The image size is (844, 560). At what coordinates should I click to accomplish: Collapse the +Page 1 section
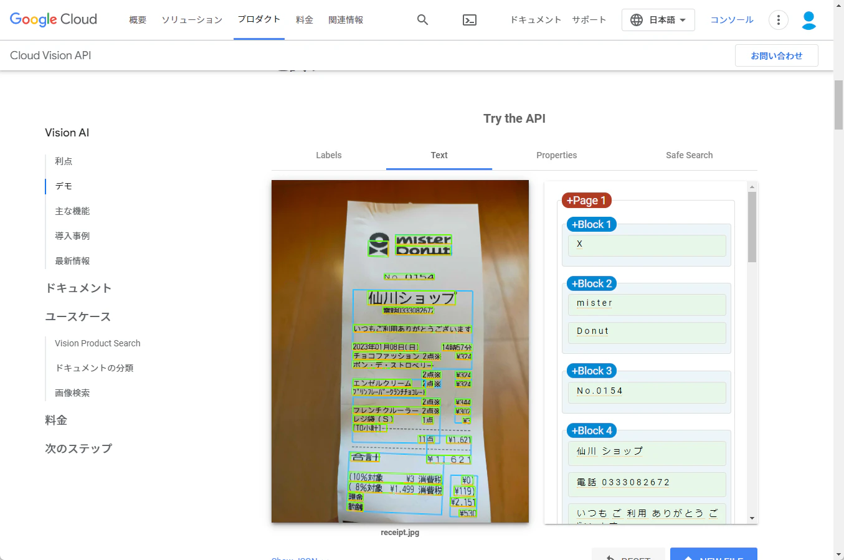pyautogui.click(x=586, y=201)
